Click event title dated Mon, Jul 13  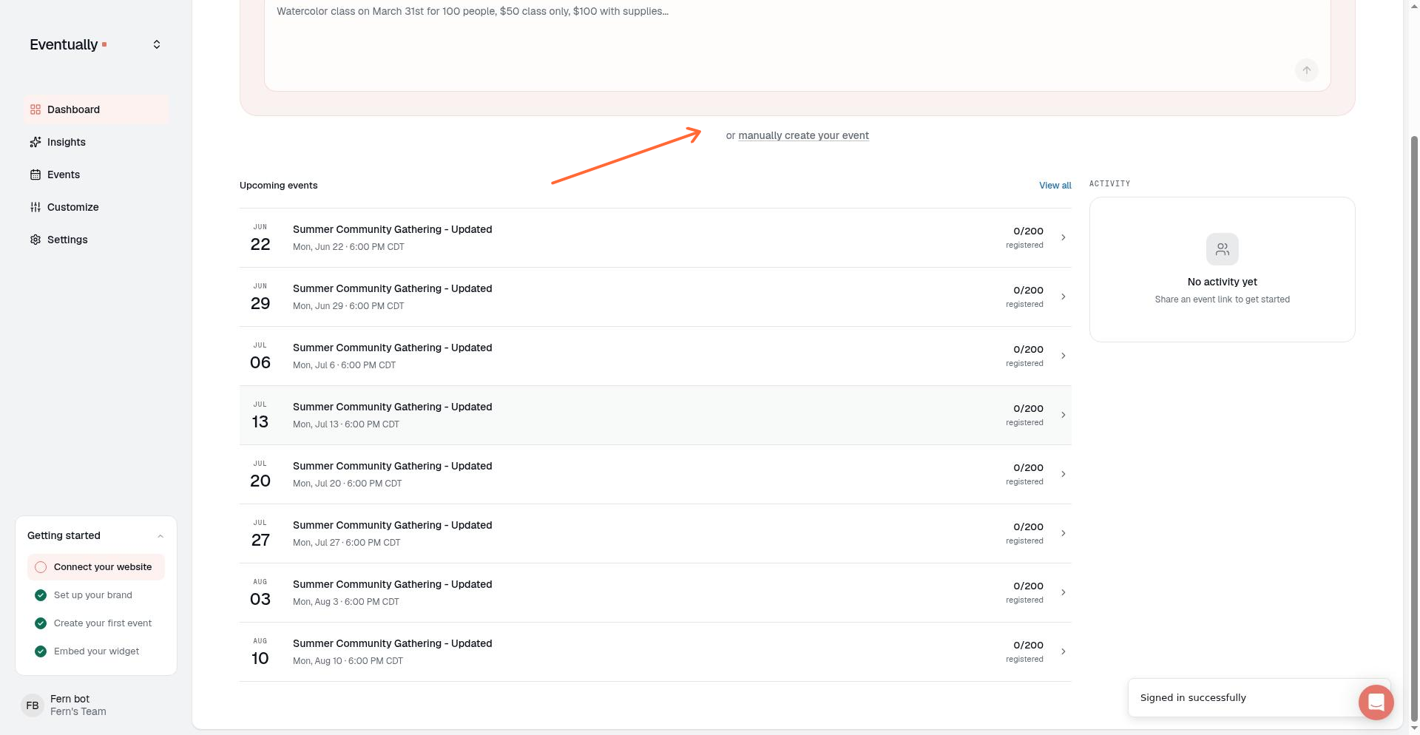point(392,407)
